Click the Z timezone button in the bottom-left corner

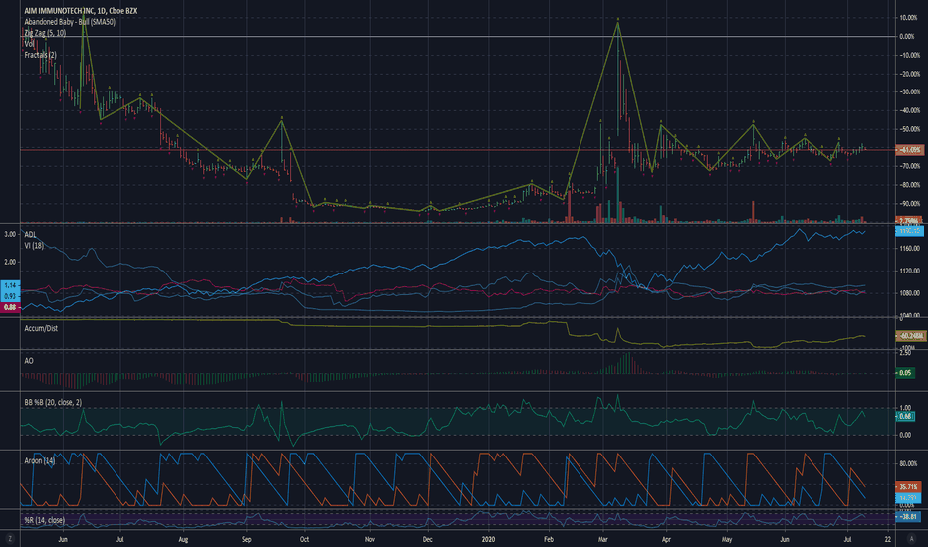point(10,539)
